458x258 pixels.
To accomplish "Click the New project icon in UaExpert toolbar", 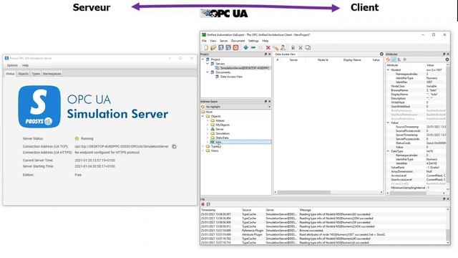I will pyautogui.click(x=205, y=48).
